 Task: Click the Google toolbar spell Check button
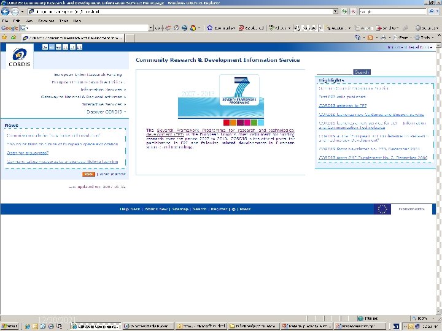click(279, 28)
